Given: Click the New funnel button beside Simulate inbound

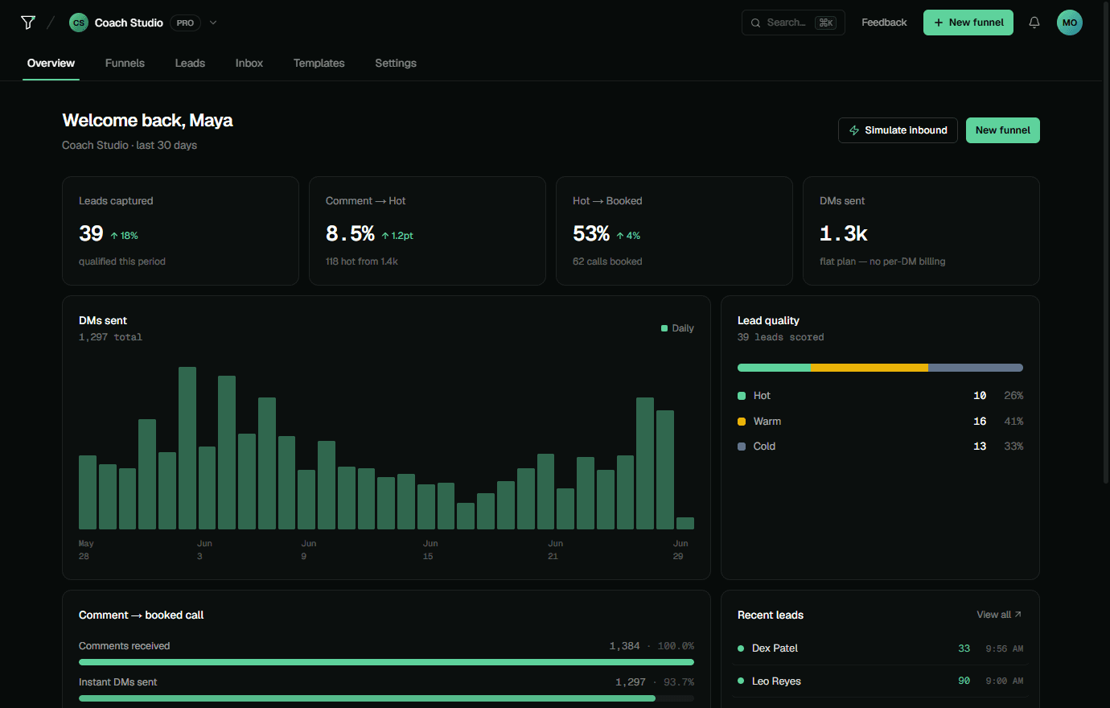Looking at the screenshot, I should (1003, 130).
